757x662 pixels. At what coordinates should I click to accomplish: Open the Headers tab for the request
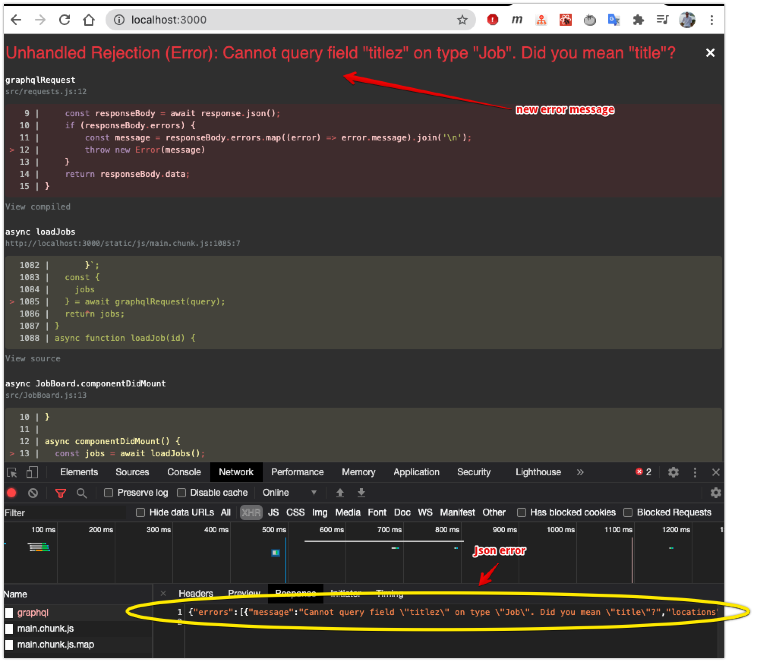pos(197,593)
